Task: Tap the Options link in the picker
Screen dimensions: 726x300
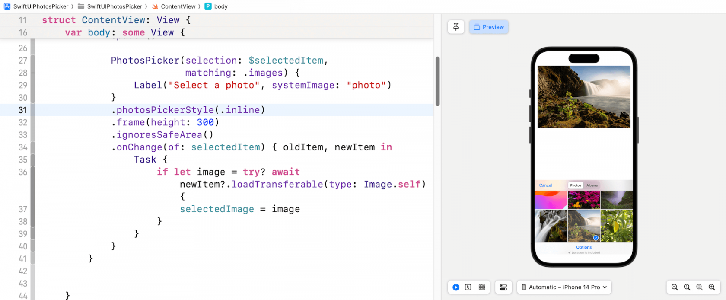Action: [584, 247]
